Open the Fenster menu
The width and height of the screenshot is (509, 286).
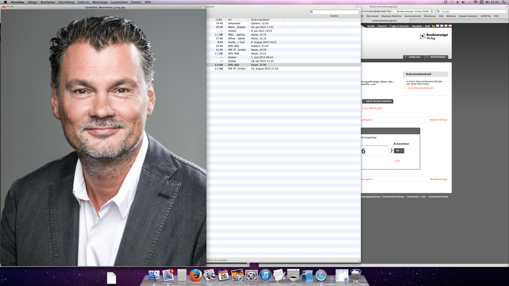[x=136, y=2]
